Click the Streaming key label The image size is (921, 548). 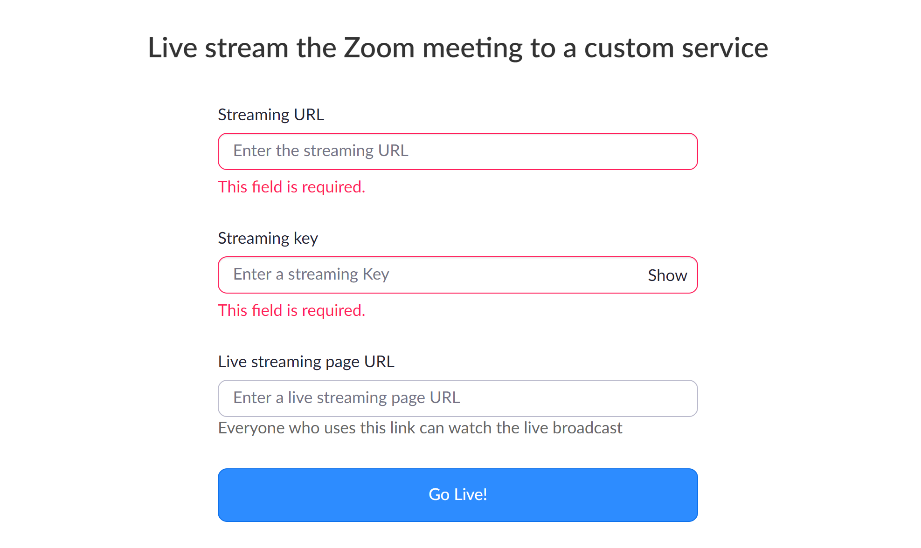pos(268,238)
